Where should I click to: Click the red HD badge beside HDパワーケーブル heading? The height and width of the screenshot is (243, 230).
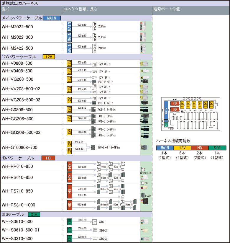click(48, 158)
